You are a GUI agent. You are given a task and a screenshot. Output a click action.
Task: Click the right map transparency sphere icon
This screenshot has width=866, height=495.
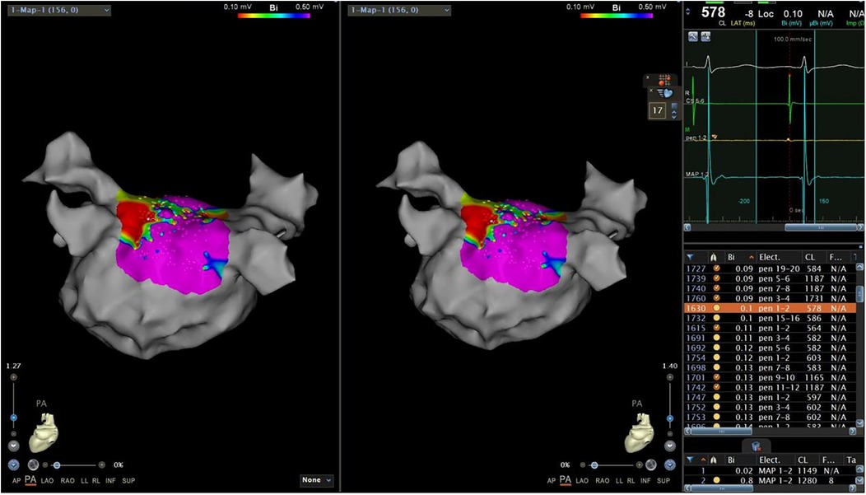[651, 465]
